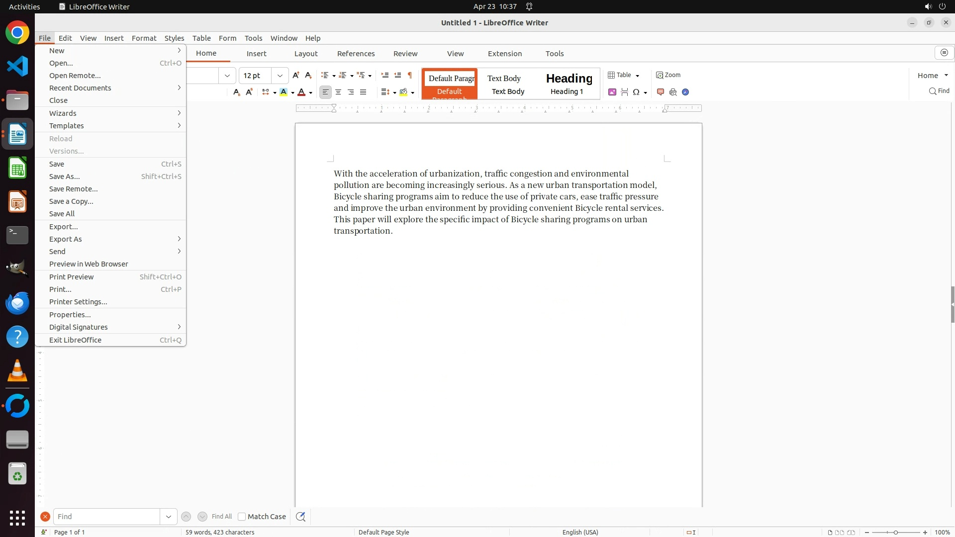The height and width of the screenshot is (537, 955).
Task: Click the subscript icon
Action: [236, 92]
